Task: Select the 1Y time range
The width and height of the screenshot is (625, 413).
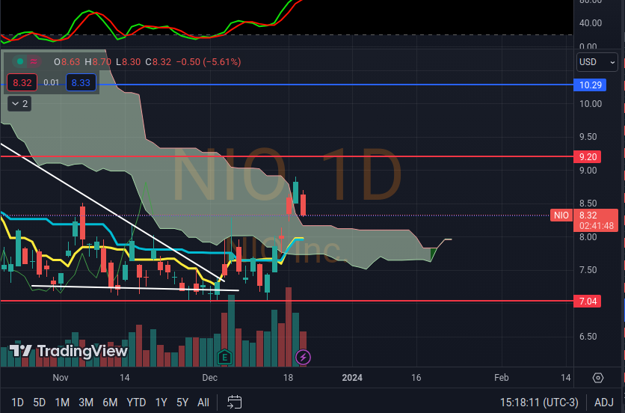Action: pyautogui.click(x=161, y=403)
